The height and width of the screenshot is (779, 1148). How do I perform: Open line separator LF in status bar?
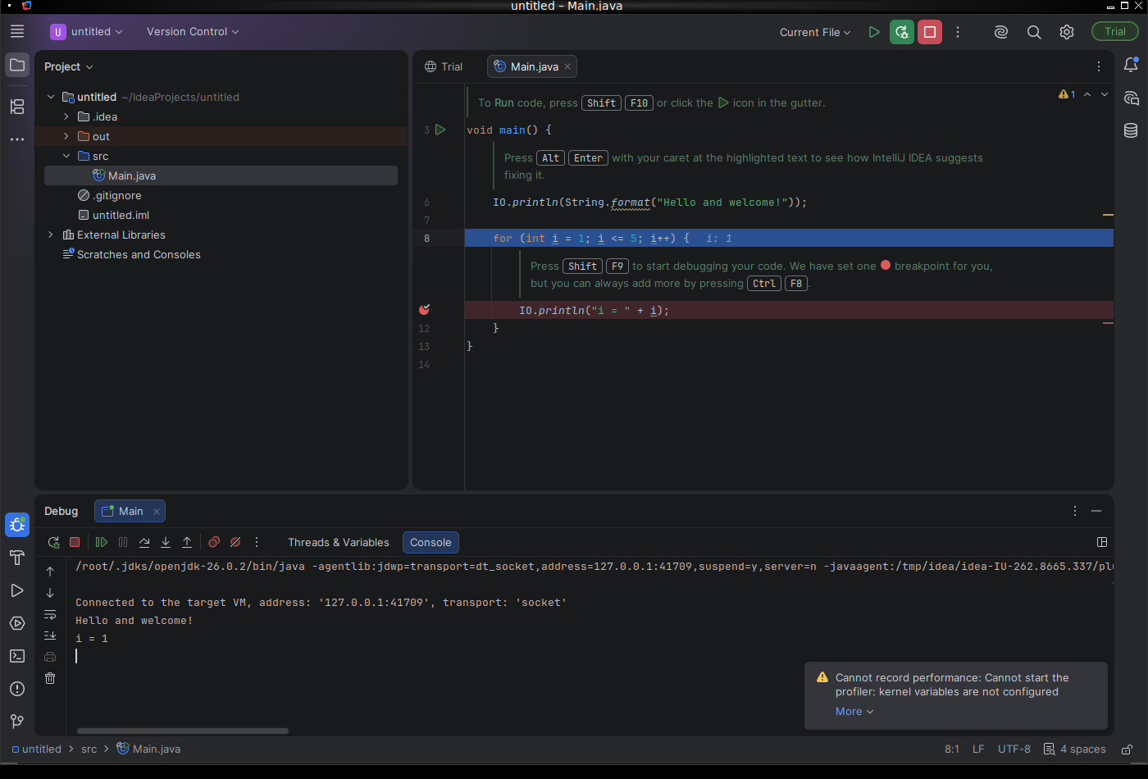[978, 749]
